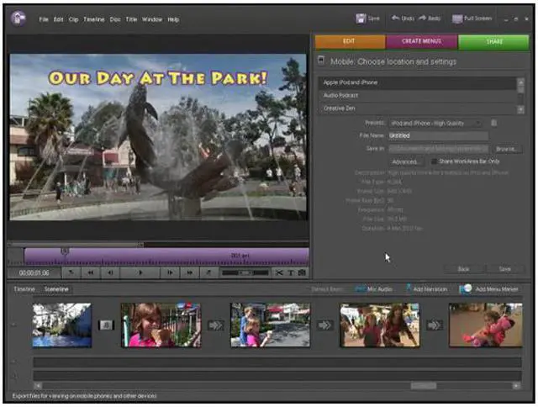The width and height of the screenshot is (538, 407).
Task: Click the Go to Next Edit Point button
Action: pyautogui.click(x=208, y=272)
